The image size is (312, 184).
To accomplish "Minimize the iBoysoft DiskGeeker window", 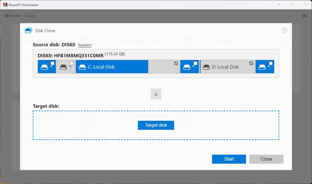I will click(x=279, y=5).
